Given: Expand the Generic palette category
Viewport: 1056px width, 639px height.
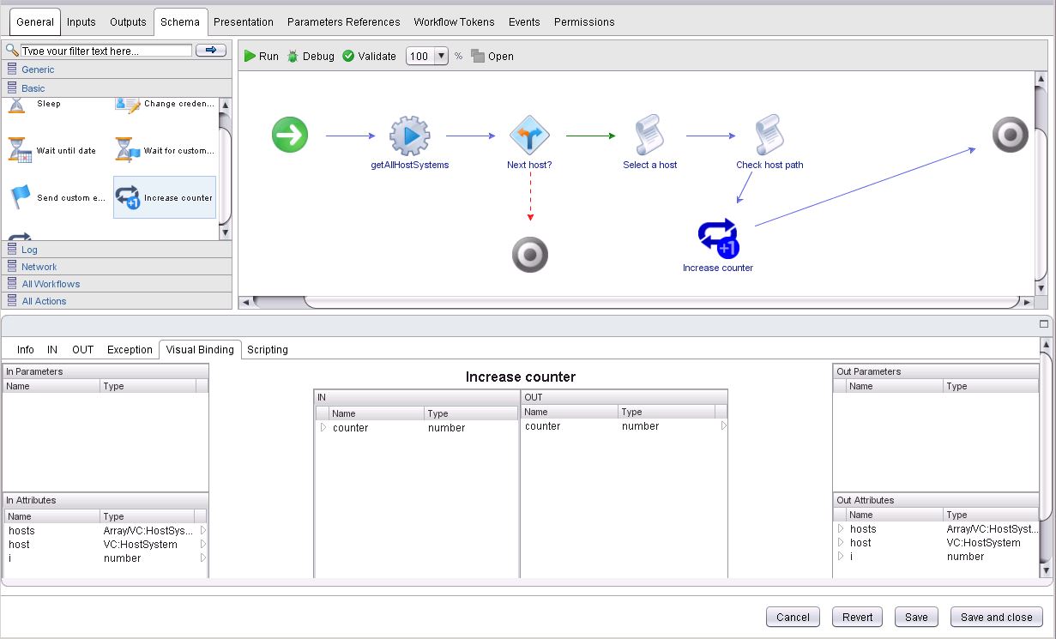Looking at the screenshot, I should point(38,69).
